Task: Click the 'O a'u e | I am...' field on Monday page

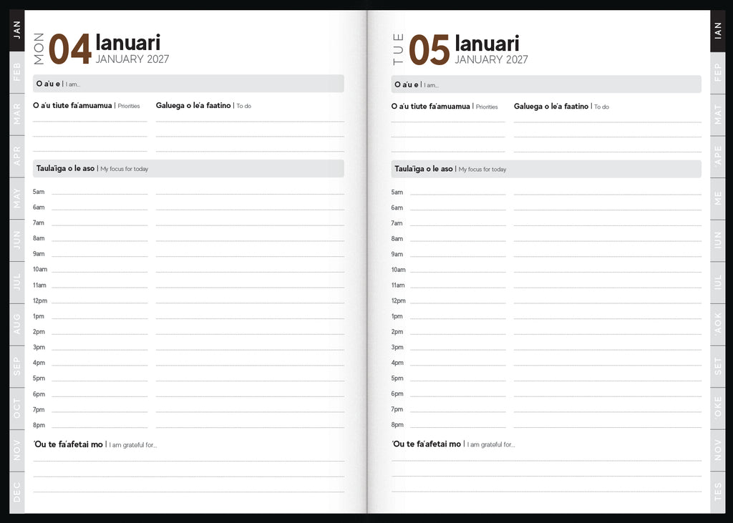Action: pos(188,84)
